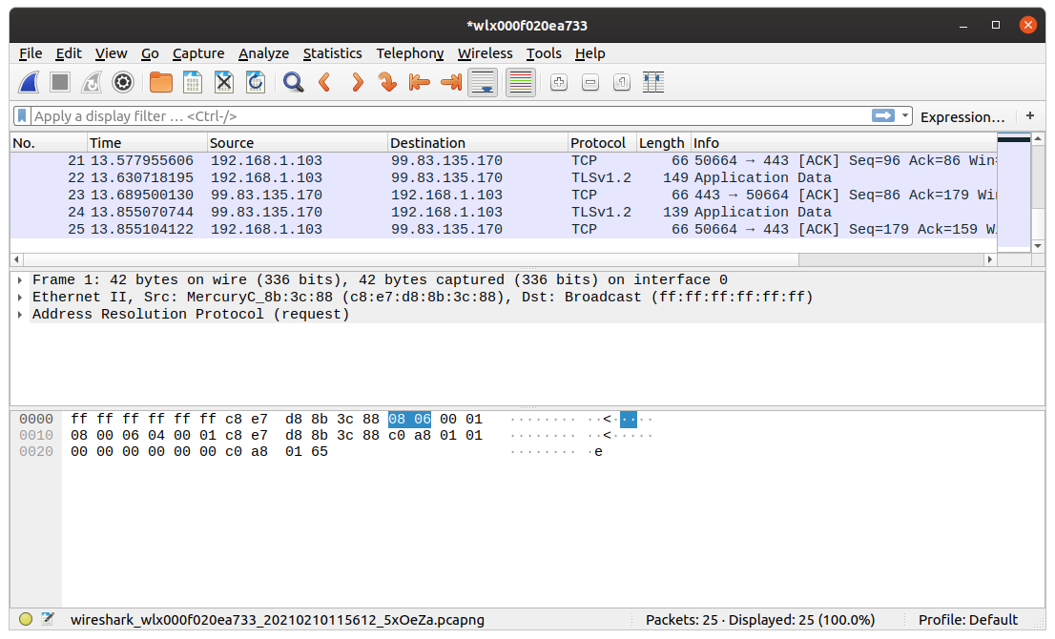Reload this capture file
The width and height of the screenshot is (1055, 639).
[255, 82]
